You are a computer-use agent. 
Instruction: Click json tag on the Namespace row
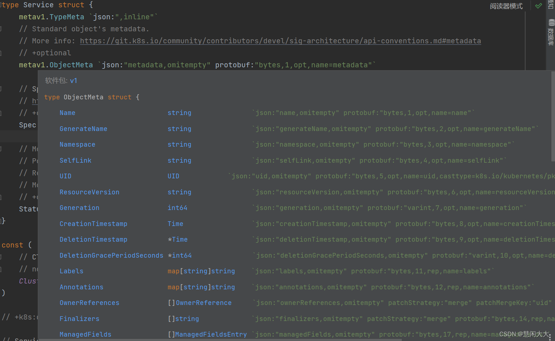pyautogui.click(x=383, y=144)
